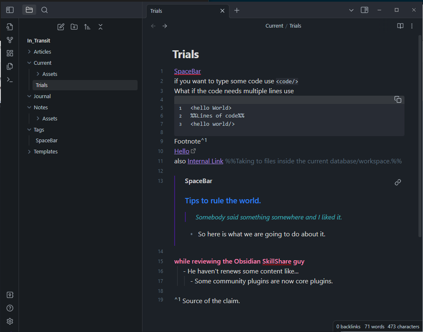Screen dimensions: 423x332
Task: Create a new folder with toolbar icon
Action: [x=74, y=27]
